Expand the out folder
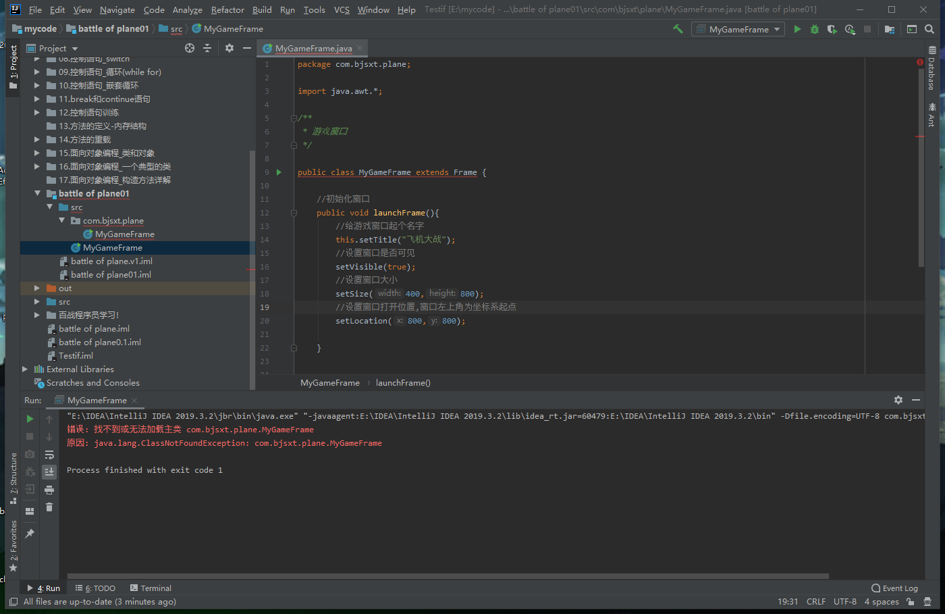The width and height of the screenshot is (945, 614). tap(37, 288)
